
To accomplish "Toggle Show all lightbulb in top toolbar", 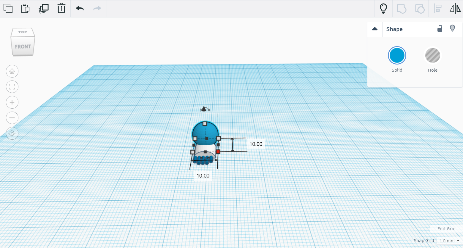I will (383, 8).
